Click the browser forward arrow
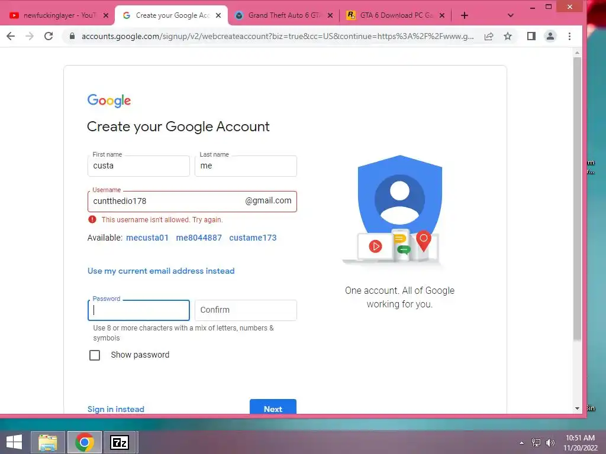Viewport: 606px width, 454px height. (x=30, y=36)
